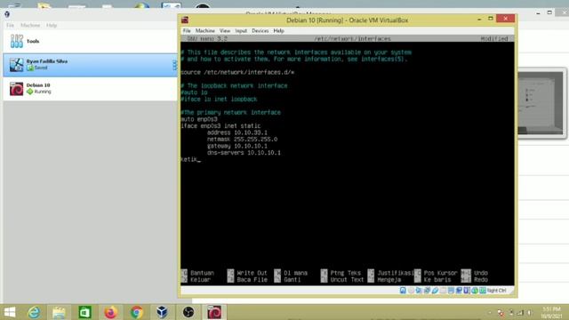Image resolution: width=569 pixels, height=320 pixels.
Task: Click the Write Out nano shortcut
Action: point(247,273)
